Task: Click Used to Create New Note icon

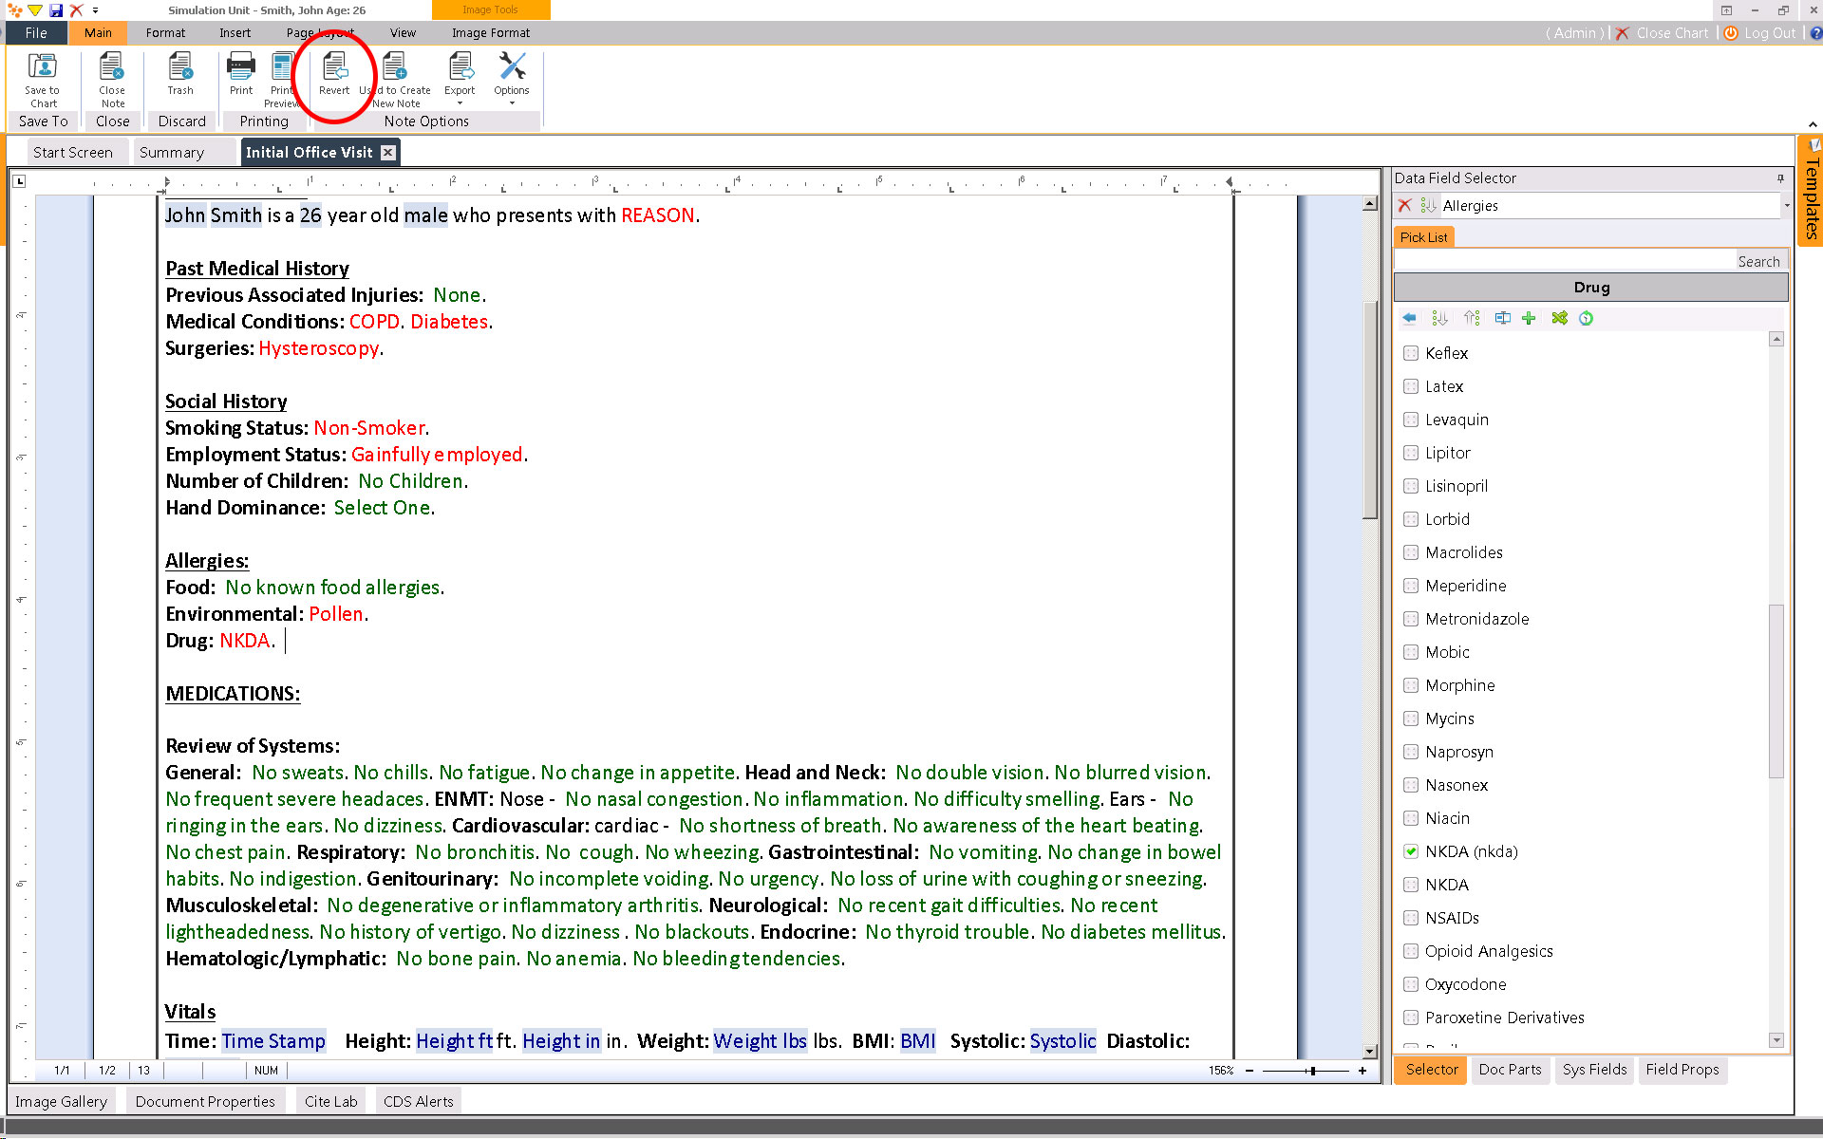Action: 396,80
